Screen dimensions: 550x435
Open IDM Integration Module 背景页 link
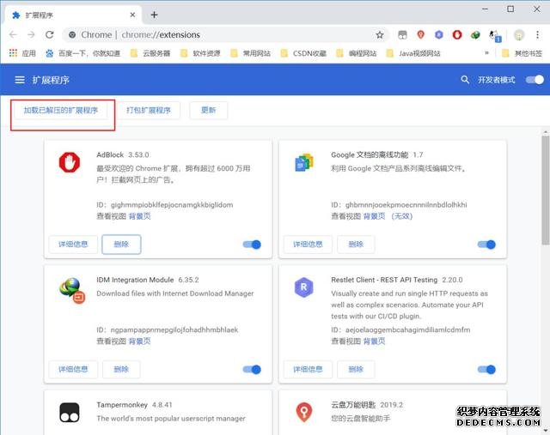[139, 341]
